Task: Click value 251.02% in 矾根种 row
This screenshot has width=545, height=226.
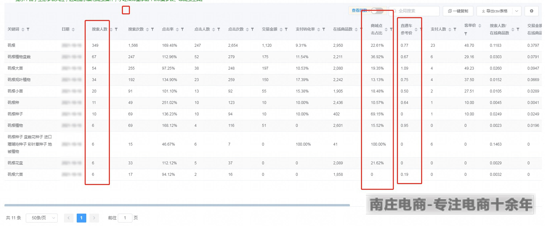Action: [x=169, y=103]
